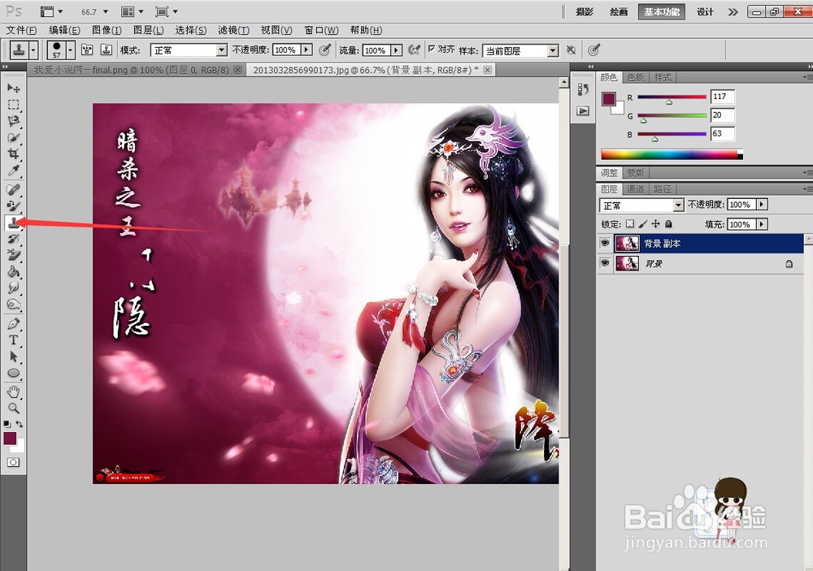Select the Smudge tool
The height and width of the screenshot is (571, 813).
tap(14, 288)
